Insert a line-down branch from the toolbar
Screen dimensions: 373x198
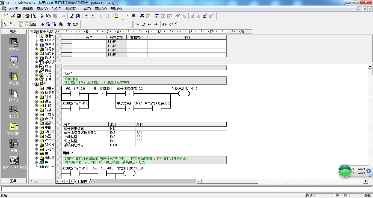(x=137, y=24)
